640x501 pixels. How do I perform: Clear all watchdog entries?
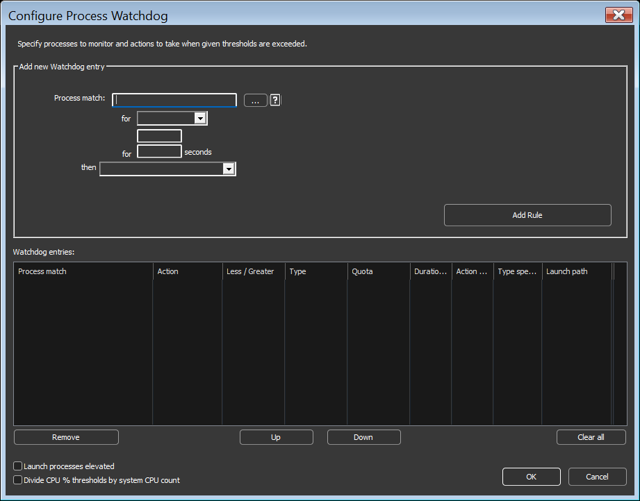(x=591, y=437)
